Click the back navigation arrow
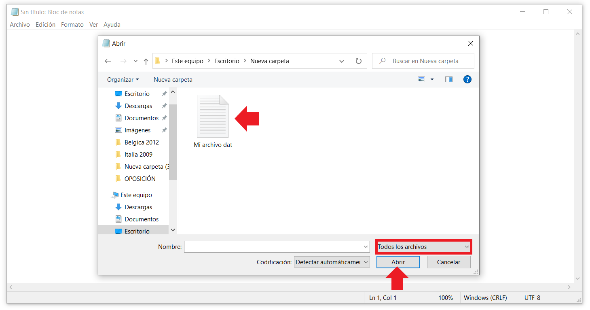The width and height of the screenshot is (590, 310). (x=108, y=61)
